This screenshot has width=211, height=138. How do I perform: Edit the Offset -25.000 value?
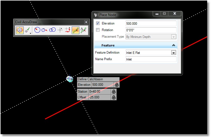pyautogui.click(x=100, y=97)
